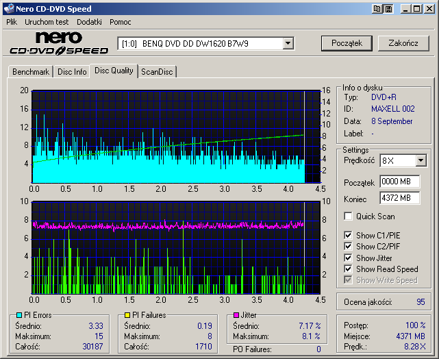This screenshot has width=439, height=359.
Task: Click Jitter average 7.17 % value
Action: pyautogui.click(x=310, y=326)
